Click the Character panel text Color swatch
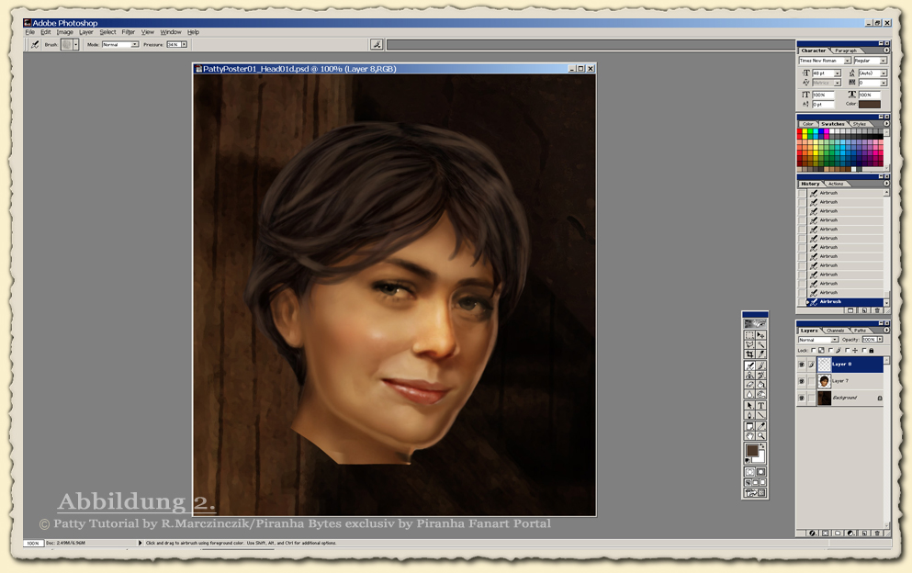Screen dimensions: 912x573 [870, 104]
